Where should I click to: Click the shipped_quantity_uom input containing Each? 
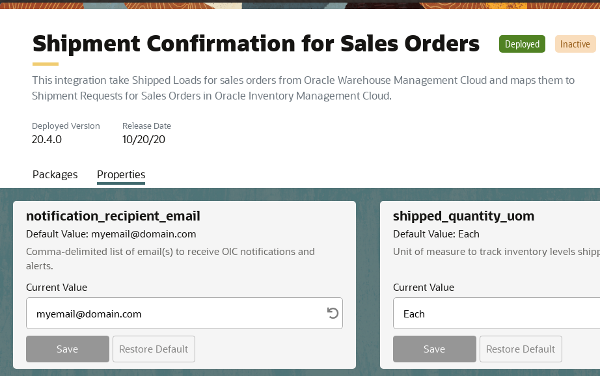495,314
